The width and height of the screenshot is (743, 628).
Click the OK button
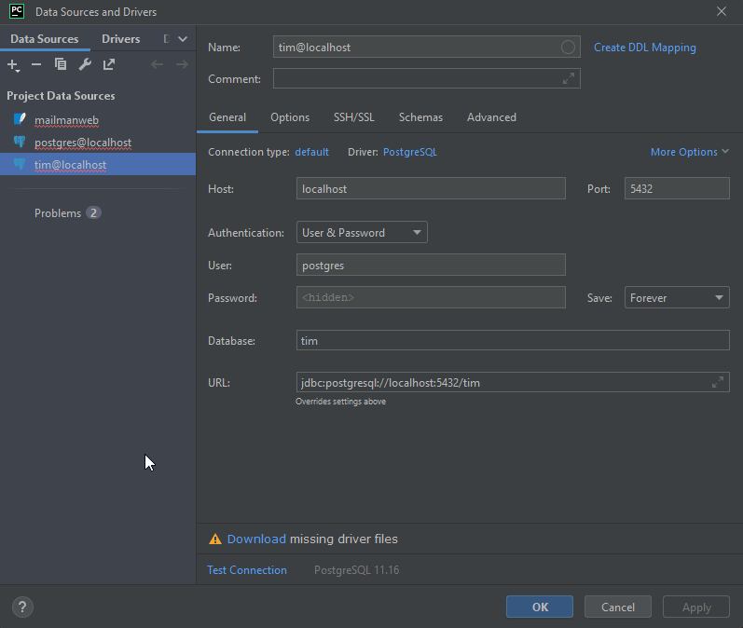pos(540,607)
